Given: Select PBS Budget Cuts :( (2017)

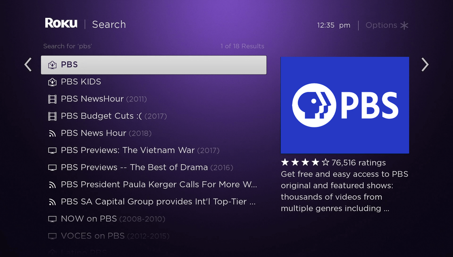Looking at the screenshot, I should point(154,116).
